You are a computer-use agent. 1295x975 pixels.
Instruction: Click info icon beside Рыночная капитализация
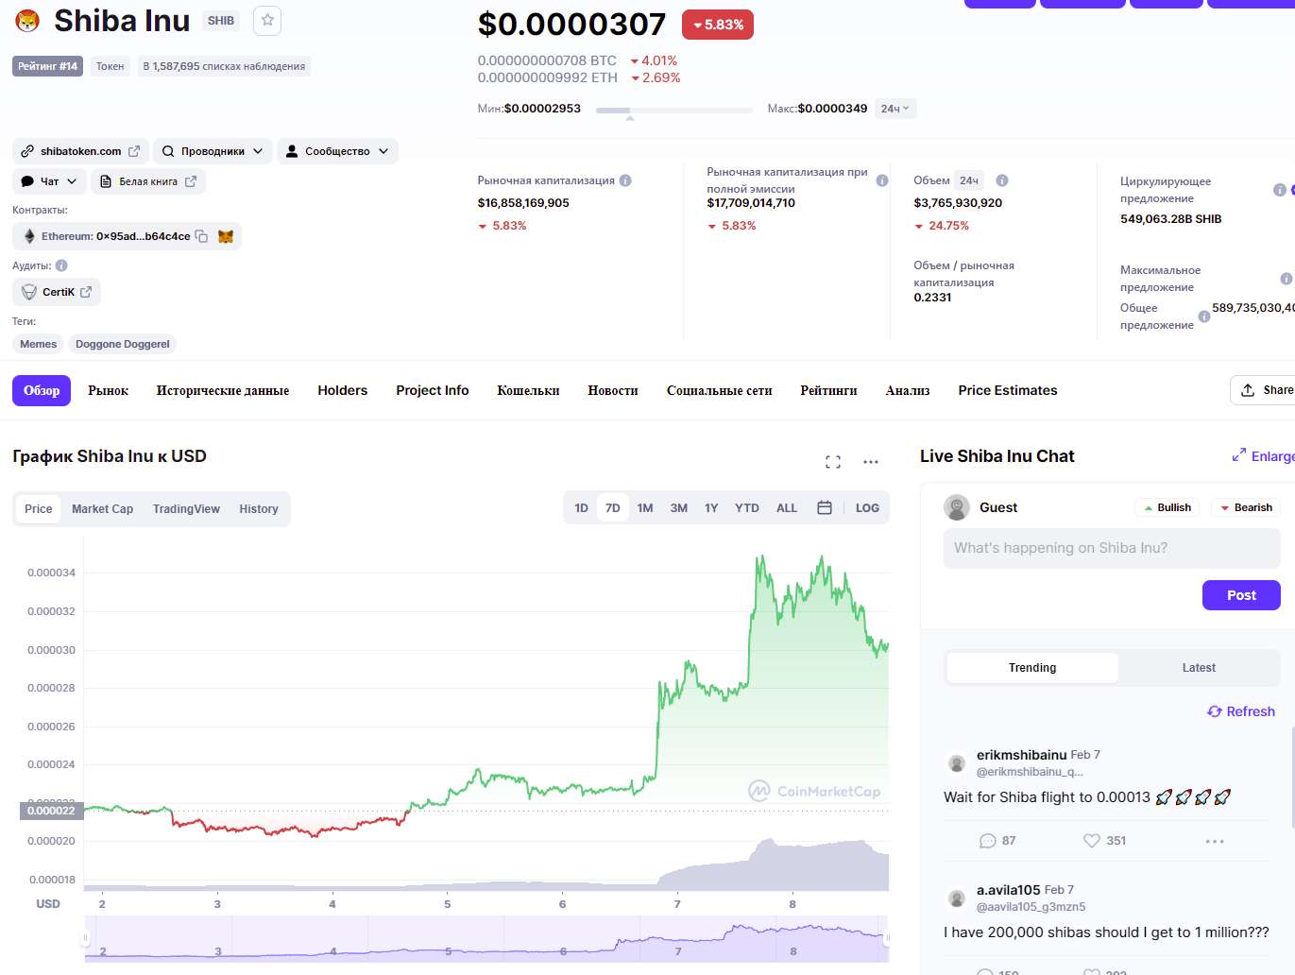click(625, 180)
